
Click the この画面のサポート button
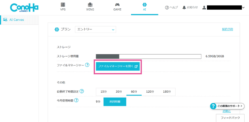coord(227,106)
